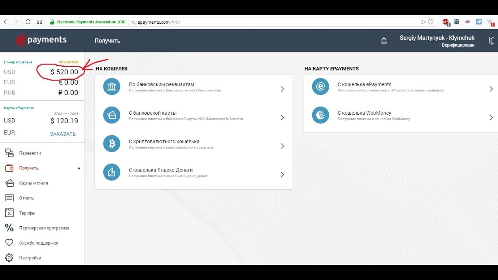The height and width of the screenshot is (280, 498).
Task: Click the bank building icon for По банковским реквизитам
Action: [112, 86]
